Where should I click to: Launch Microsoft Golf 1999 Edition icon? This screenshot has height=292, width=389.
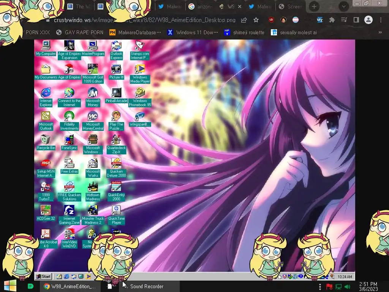[x=93, y=73]
